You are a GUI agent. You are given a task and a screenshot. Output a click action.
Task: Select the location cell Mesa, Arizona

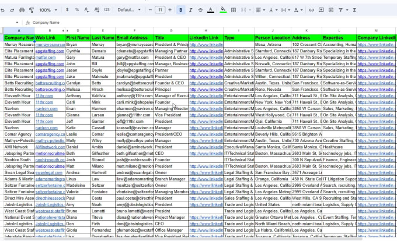pos(273,45)
